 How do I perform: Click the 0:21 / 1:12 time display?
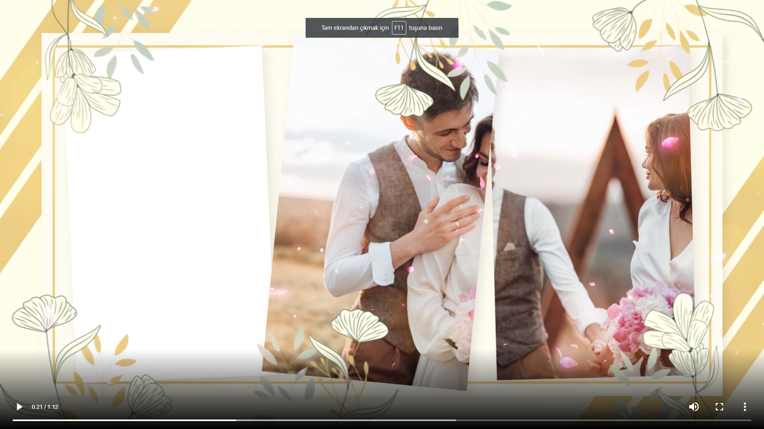(x=45, y=407)
